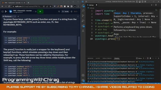Share this page icon in address bar
This screenshot has width=161, height=90.
click(47, 6)
